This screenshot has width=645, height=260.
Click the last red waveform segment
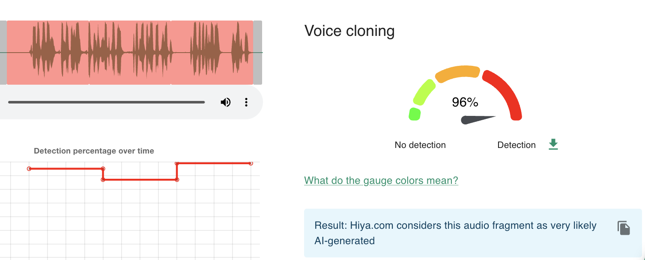[x=212, y=53]
